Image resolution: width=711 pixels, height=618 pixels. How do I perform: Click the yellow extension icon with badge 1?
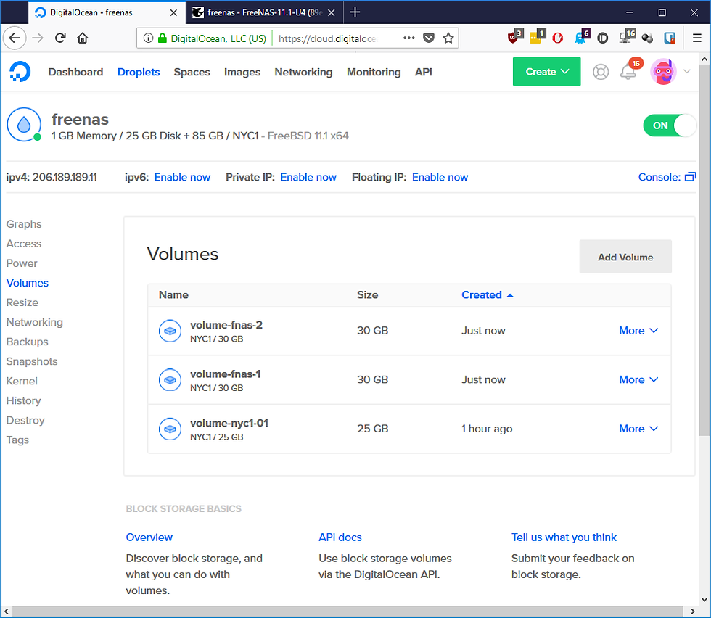pos(537,36)
